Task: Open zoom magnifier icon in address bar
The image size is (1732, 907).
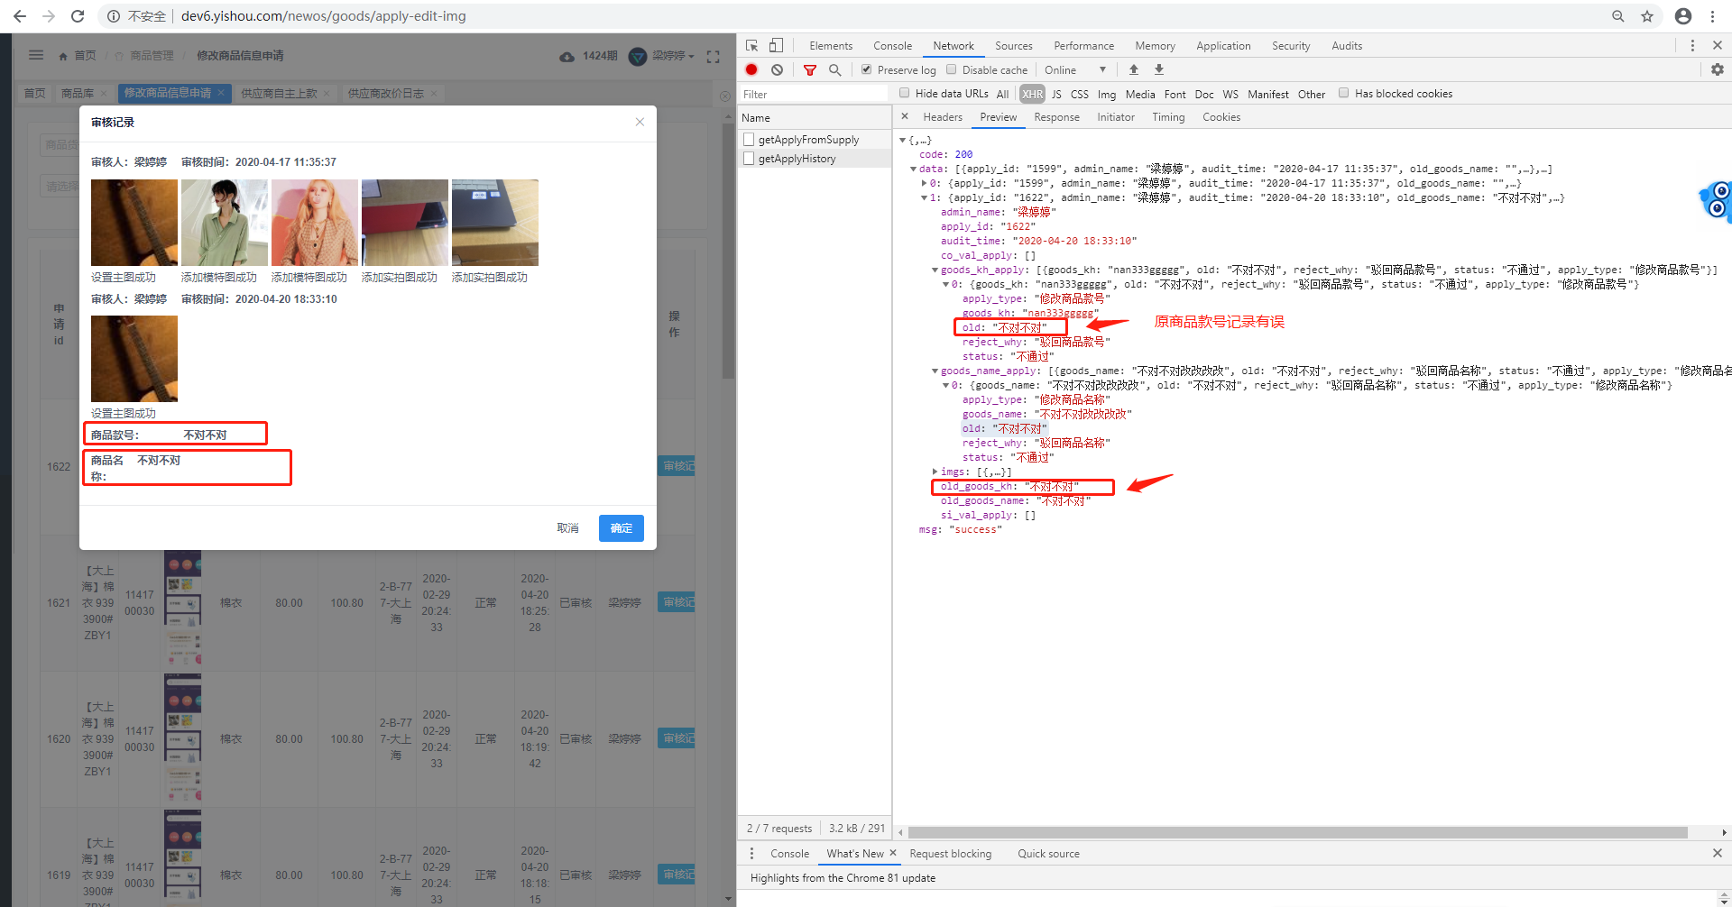Action: coord(1618,16)
